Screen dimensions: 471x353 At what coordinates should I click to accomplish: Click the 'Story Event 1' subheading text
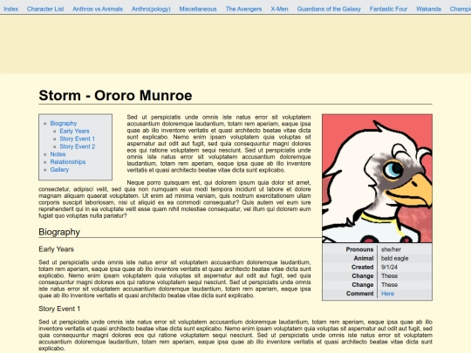[x=59, y=309]
